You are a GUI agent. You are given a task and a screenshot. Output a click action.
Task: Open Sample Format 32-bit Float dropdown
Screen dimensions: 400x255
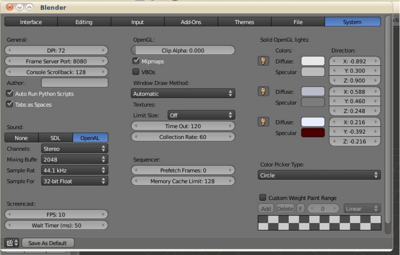tap(74, 181)
